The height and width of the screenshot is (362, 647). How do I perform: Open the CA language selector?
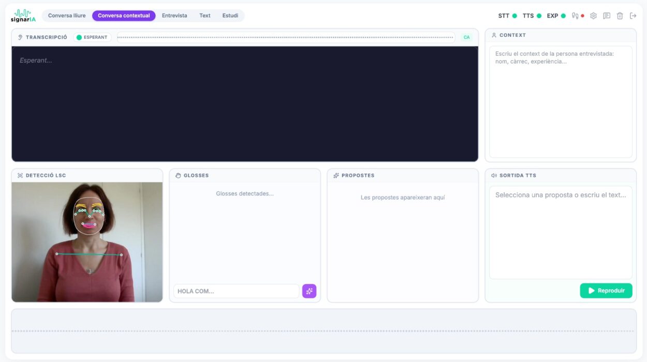[x=466, y=37]
